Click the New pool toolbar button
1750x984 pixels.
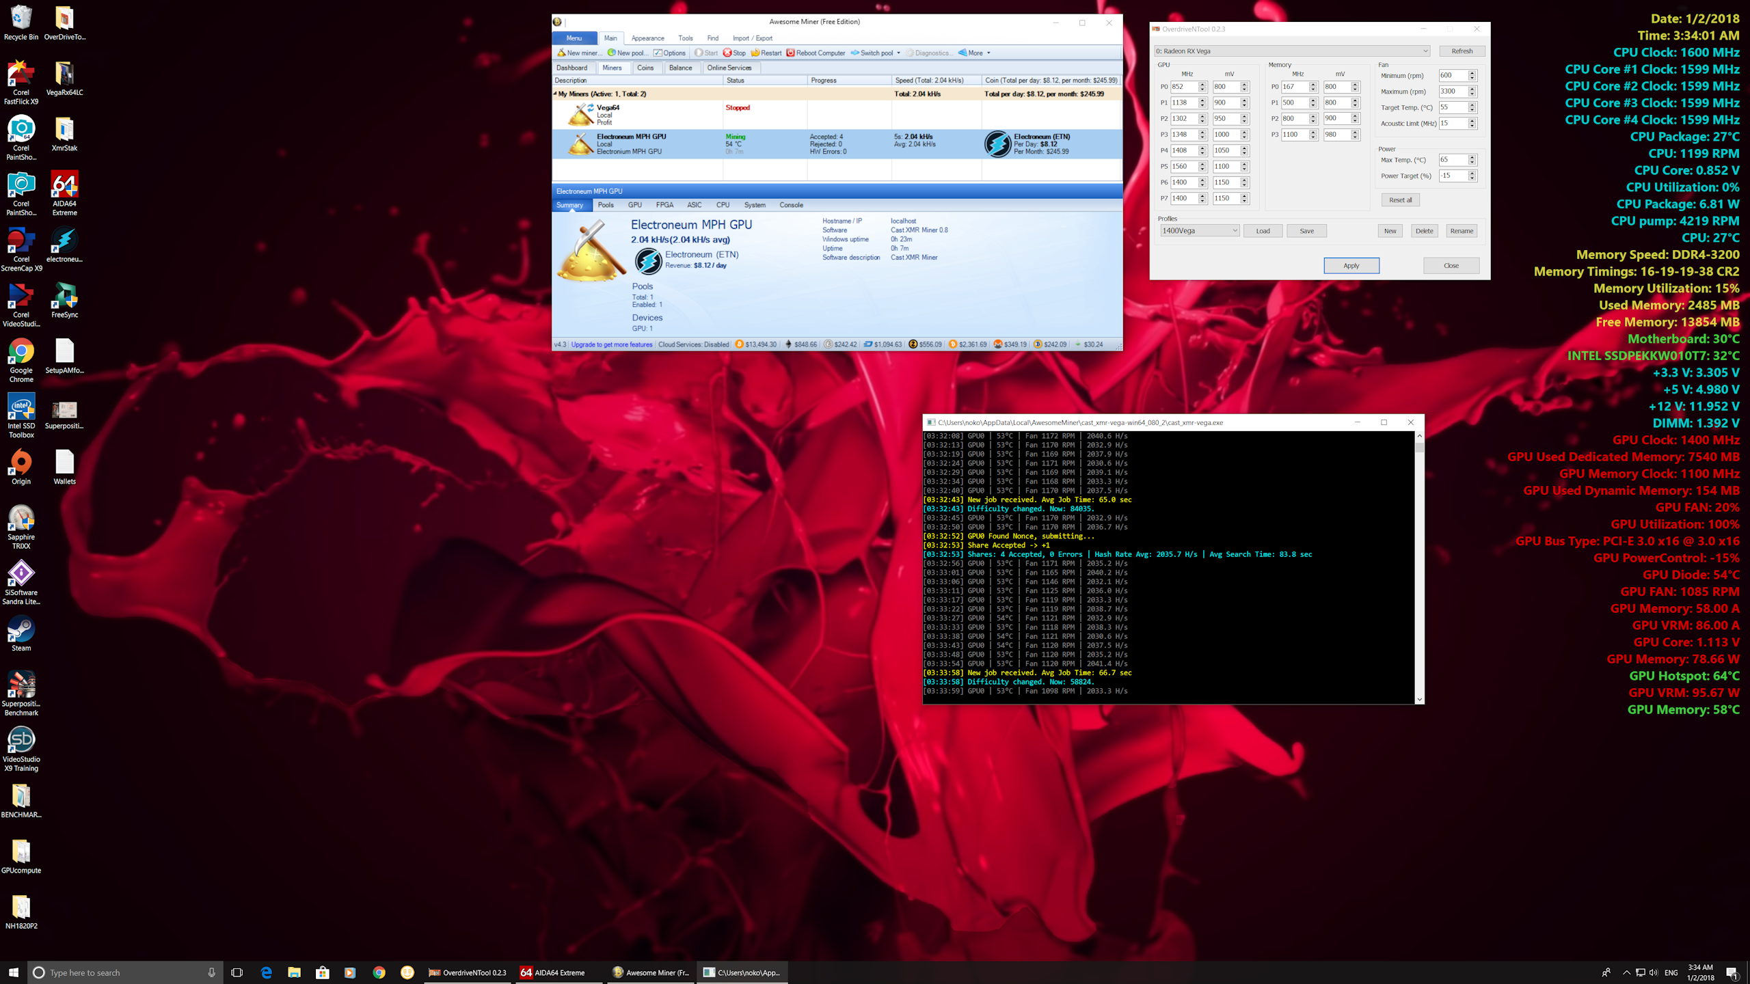click(x=628, y=53)
